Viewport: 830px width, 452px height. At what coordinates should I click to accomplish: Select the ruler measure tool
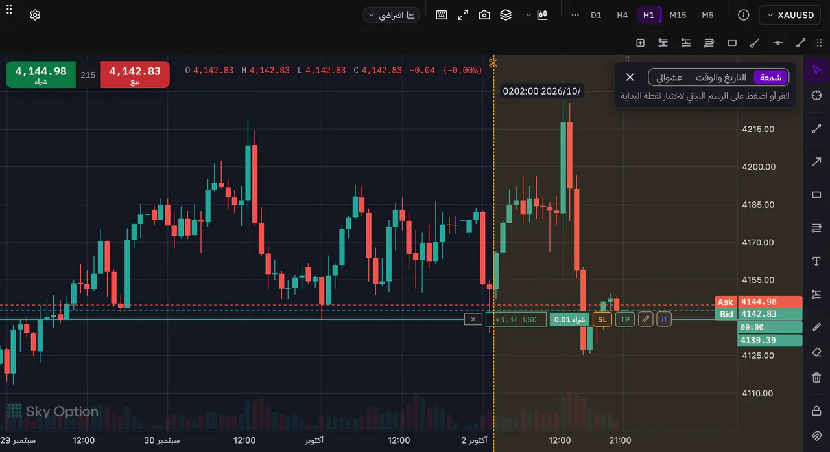(816, 326)
